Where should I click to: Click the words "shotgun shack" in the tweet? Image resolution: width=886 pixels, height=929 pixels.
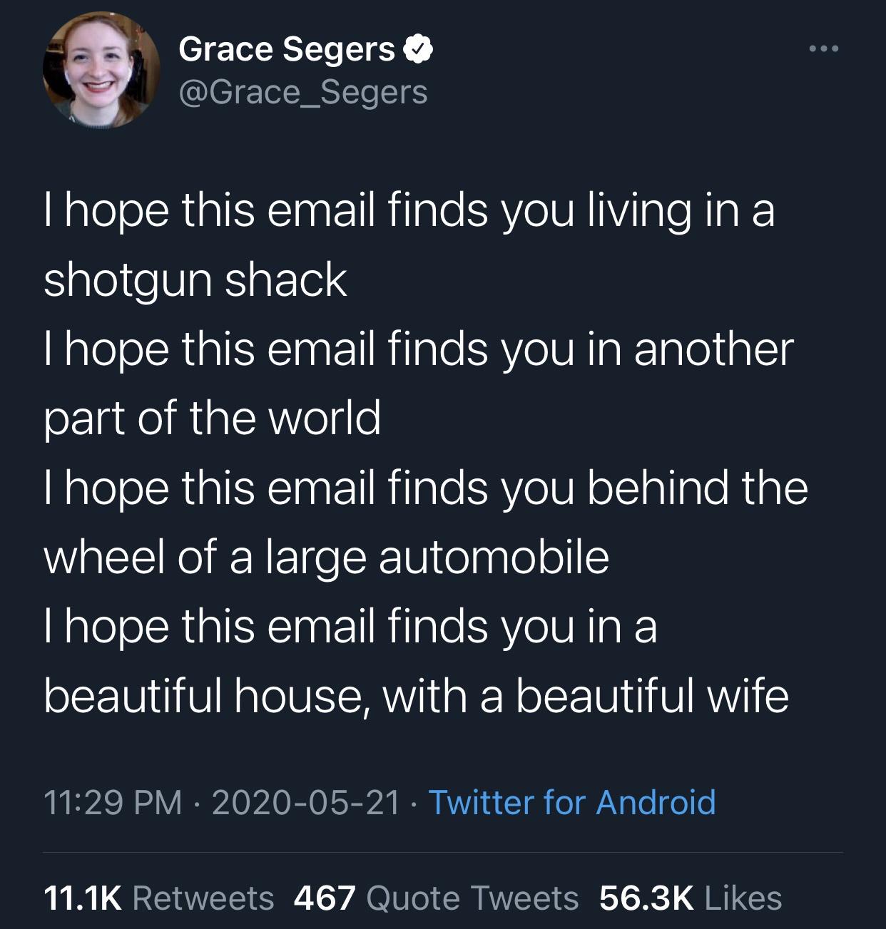[x=195, y=279]
